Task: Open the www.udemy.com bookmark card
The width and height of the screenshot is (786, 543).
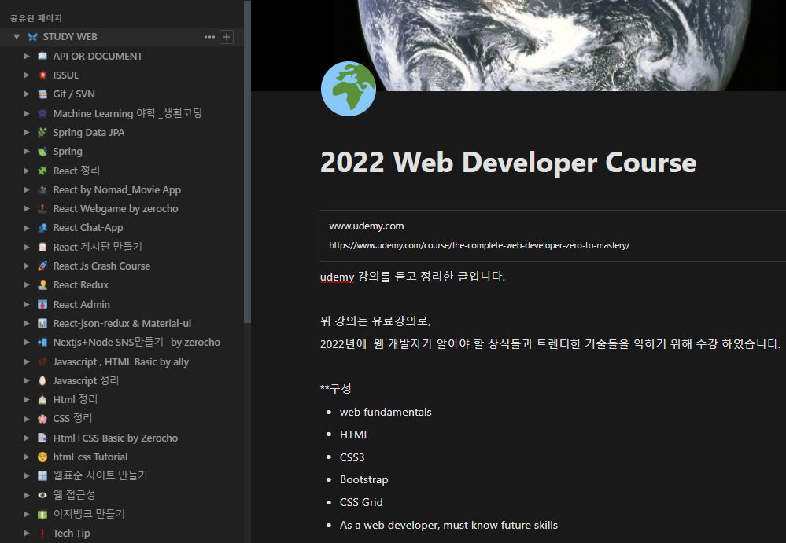Action: coord(552,236)
